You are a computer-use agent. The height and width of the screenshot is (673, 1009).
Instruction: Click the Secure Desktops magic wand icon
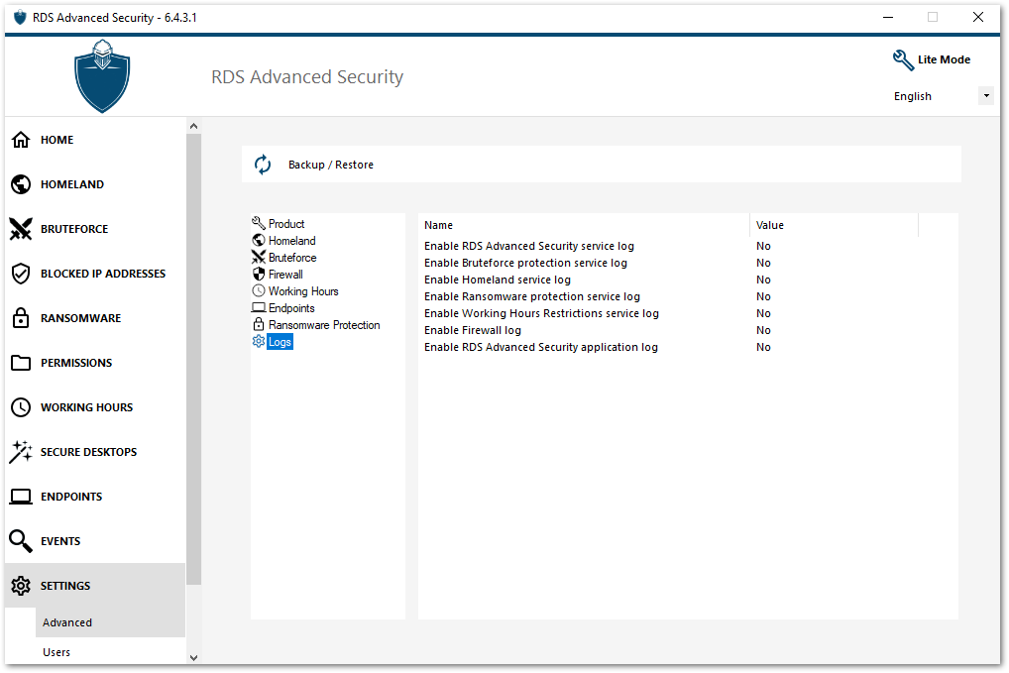tap(21, 452)
